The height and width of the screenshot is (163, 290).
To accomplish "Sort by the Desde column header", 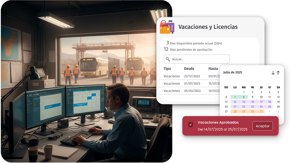I will (189, 69).
